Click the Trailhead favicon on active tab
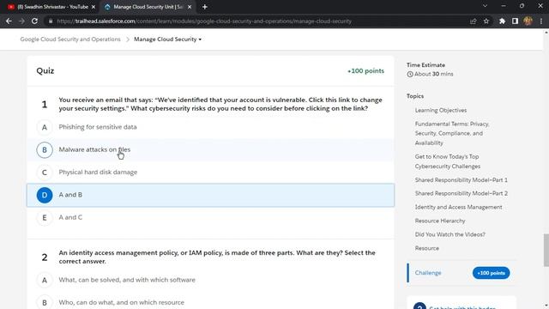The height and width of the screenshot is (309, 549). pos(107,7)
